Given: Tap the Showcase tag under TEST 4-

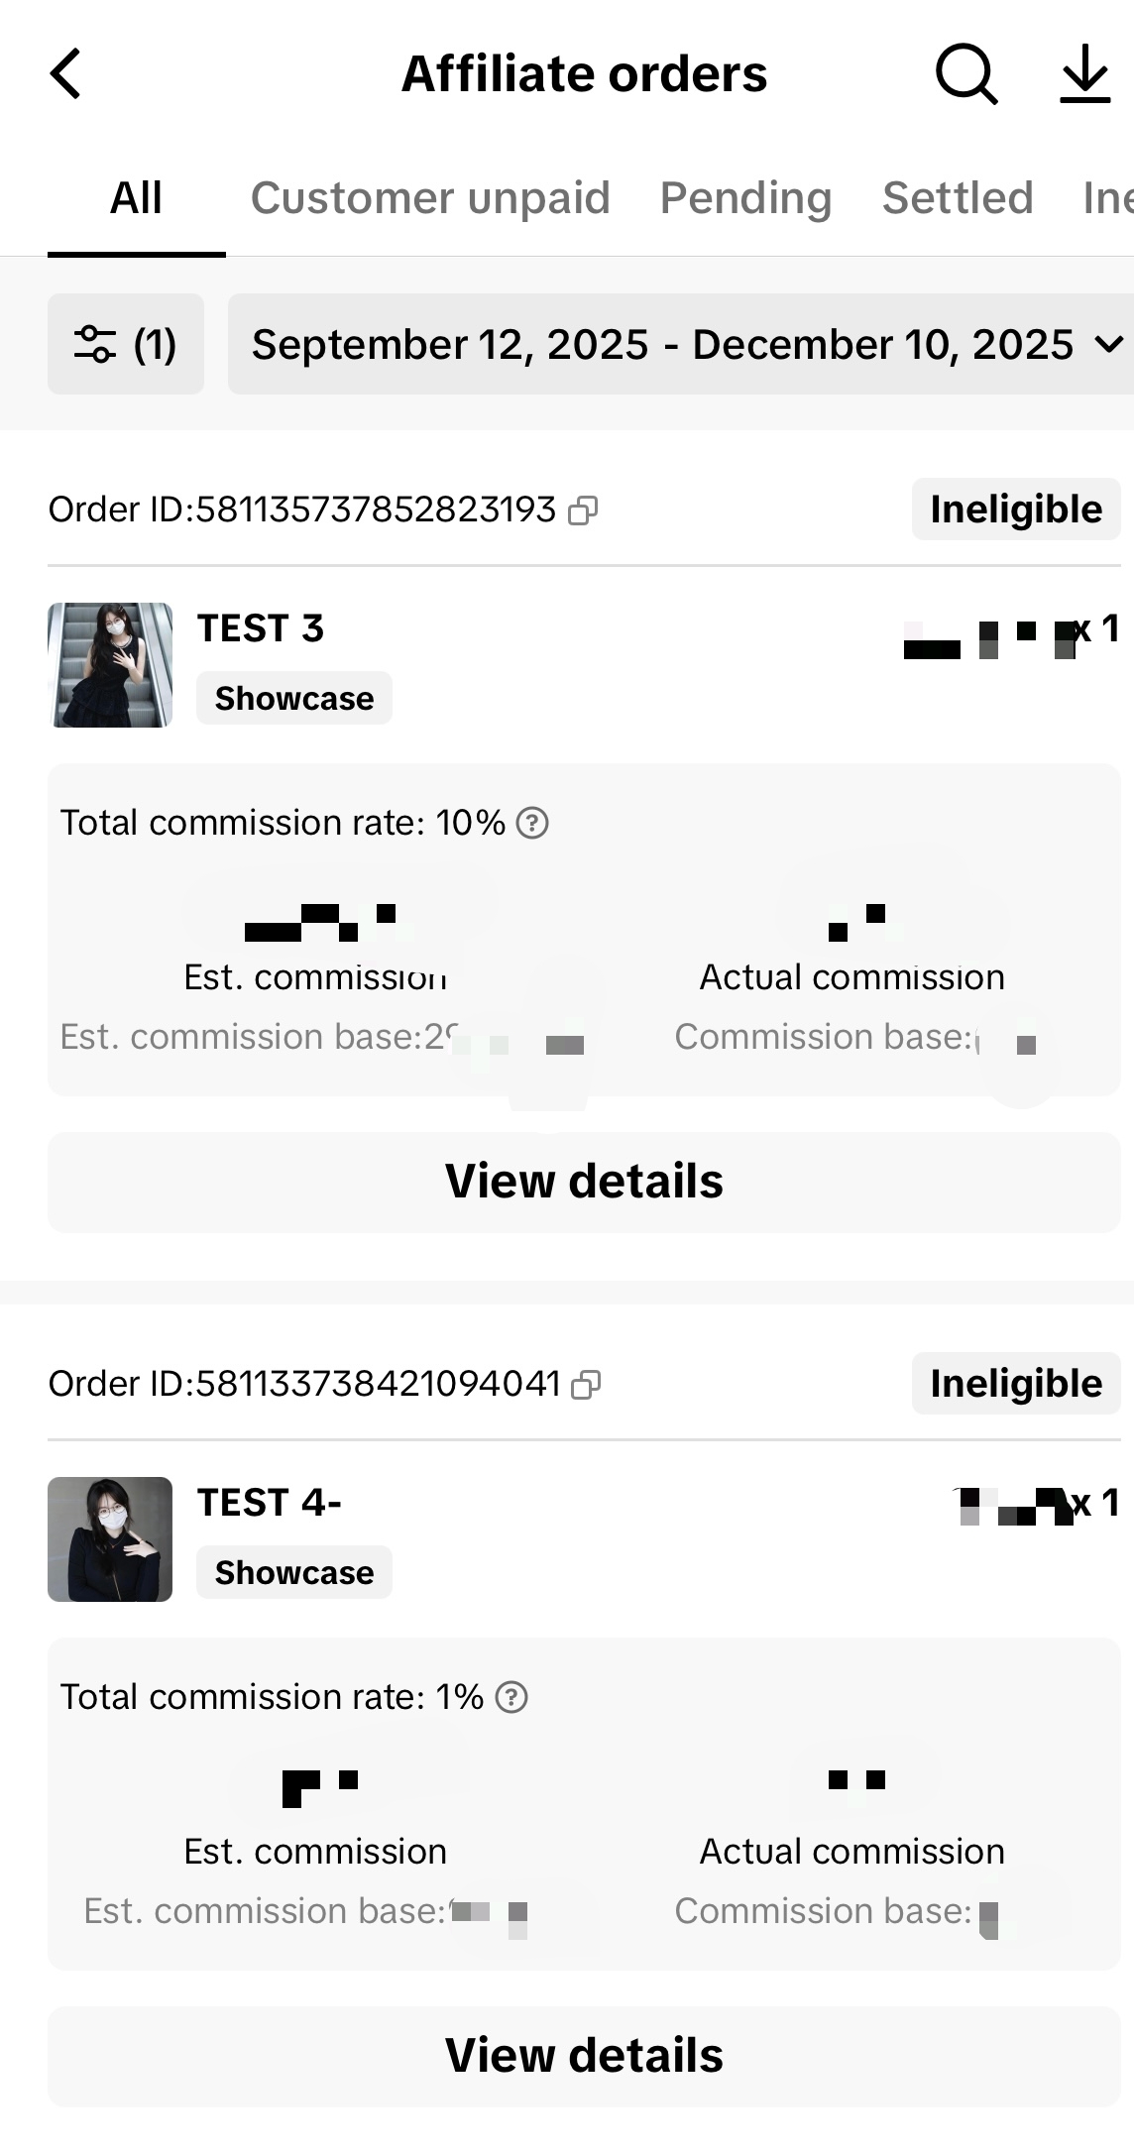Looking at the screenshot, I should click(x=294, y=1572).
